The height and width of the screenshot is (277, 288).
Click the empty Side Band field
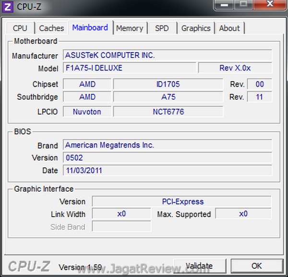[x=121, y=226]
